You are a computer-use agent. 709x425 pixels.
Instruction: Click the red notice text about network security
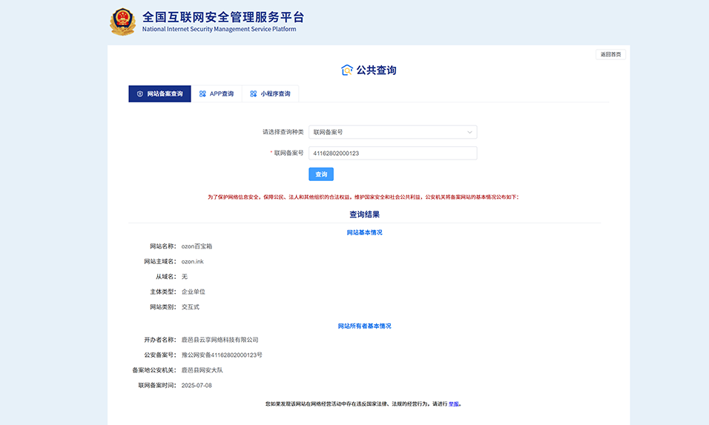[x=363, y=197]
